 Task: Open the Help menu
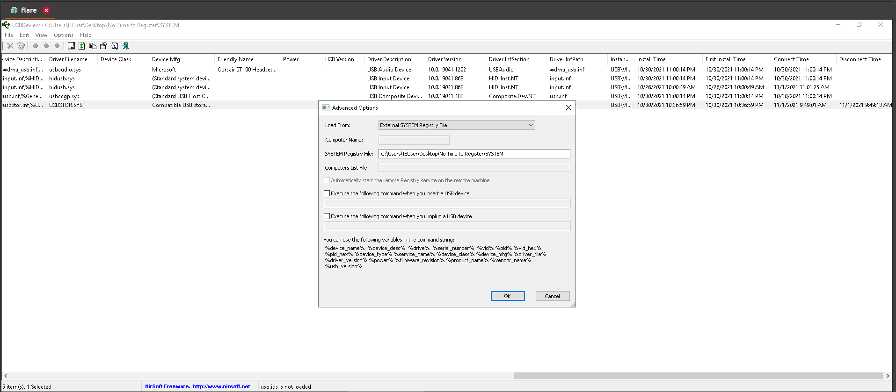[86, 35]
